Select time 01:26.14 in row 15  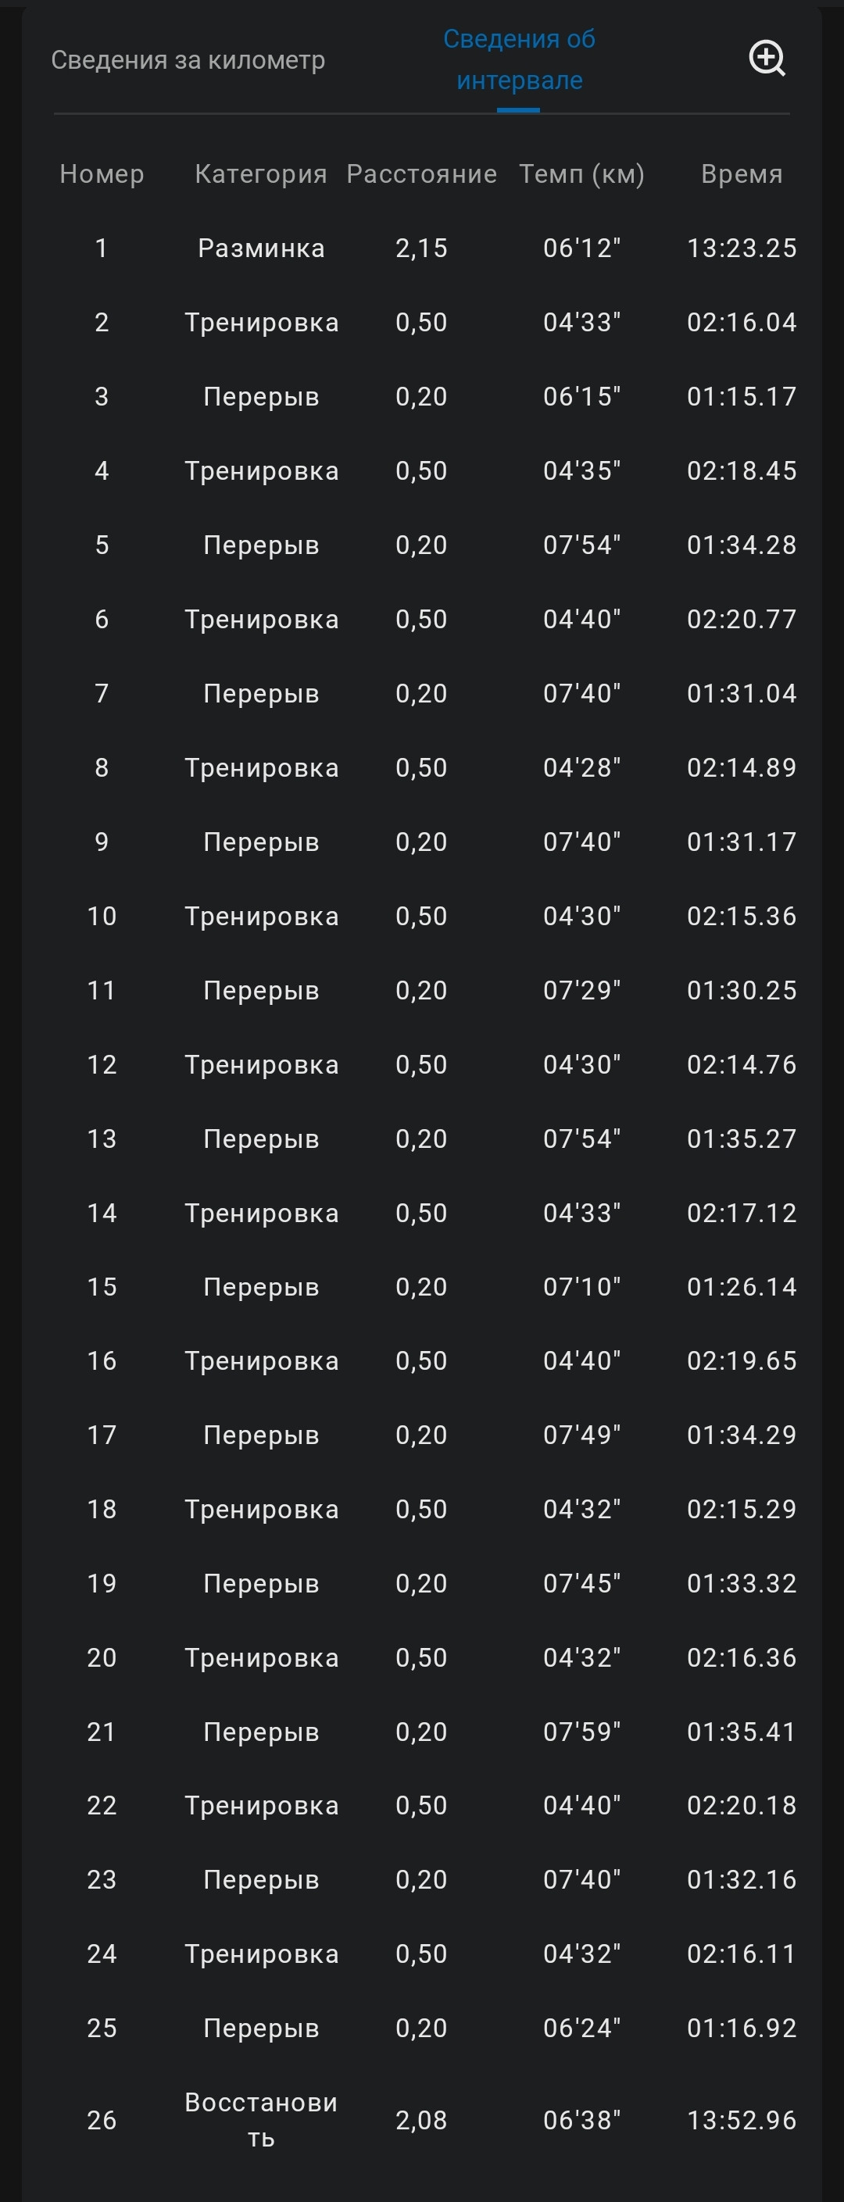(x=742, y=1286)
